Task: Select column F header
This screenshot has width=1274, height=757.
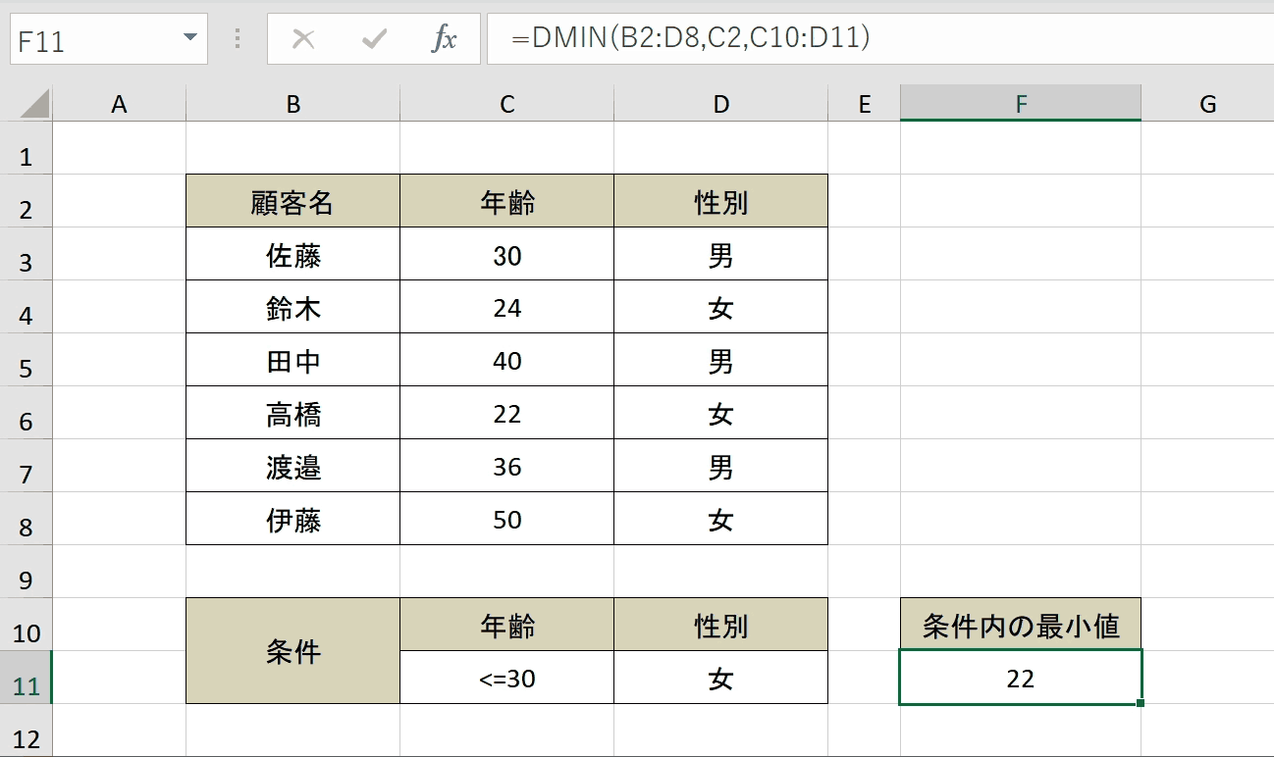Action: pos(1021,104)
